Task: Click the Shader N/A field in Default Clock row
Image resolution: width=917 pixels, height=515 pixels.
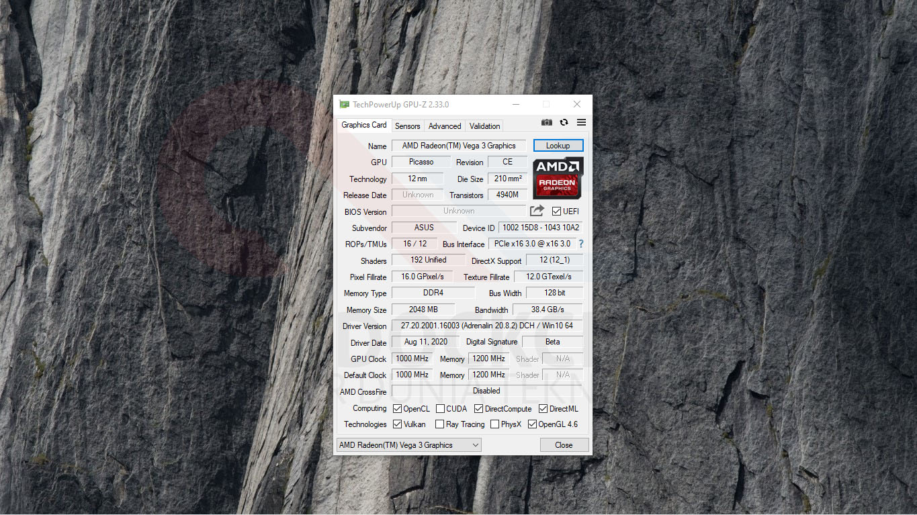Action: pyautogui.click(x=563, y=375)
